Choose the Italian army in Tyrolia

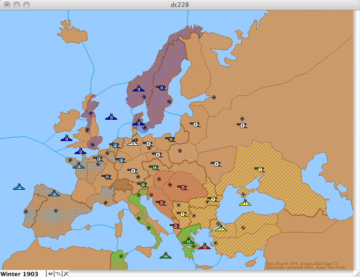(143, 185)
